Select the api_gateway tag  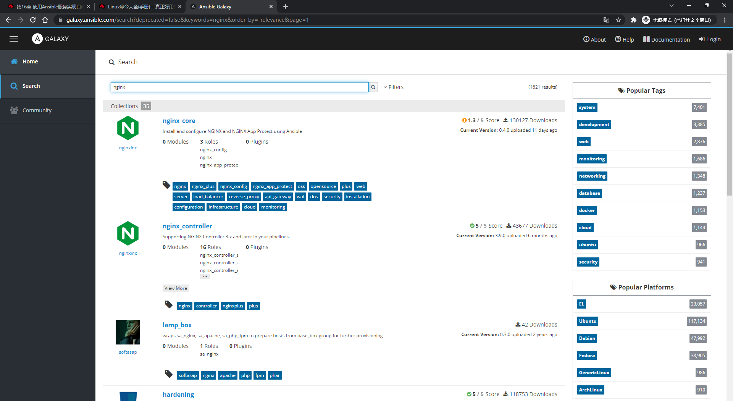click(278, 197)
